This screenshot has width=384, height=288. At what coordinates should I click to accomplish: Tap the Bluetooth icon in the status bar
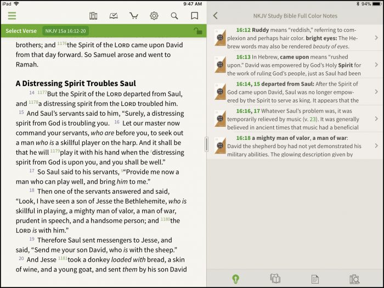pyautogui.click(x=357, y=4)
